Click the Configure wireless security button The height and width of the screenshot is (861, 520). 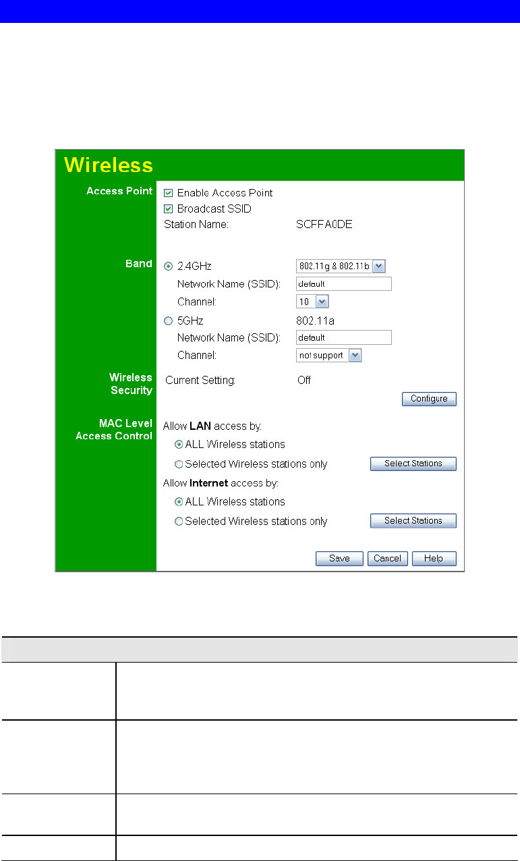(429, 399)
